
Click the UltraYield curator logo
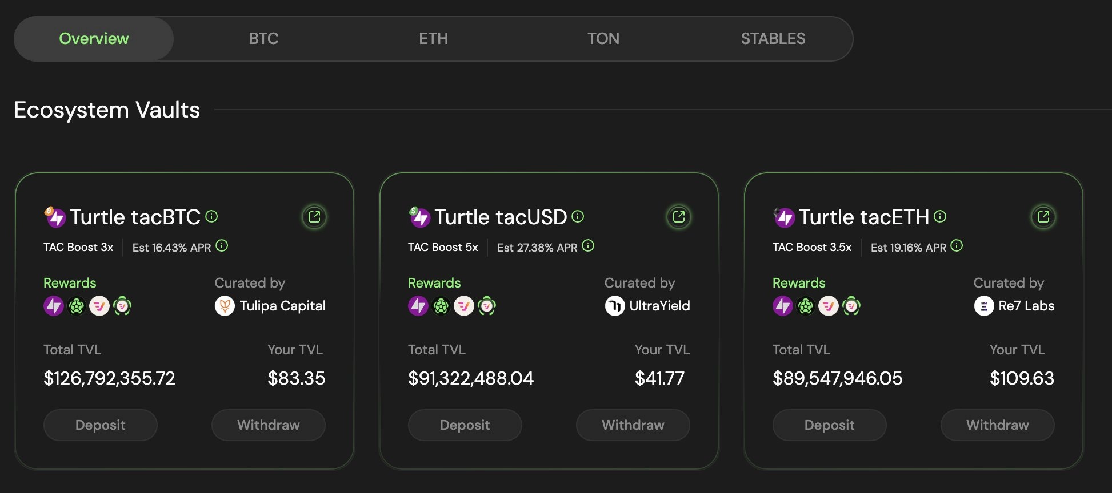pyautogui.click(x=616, y=306)
